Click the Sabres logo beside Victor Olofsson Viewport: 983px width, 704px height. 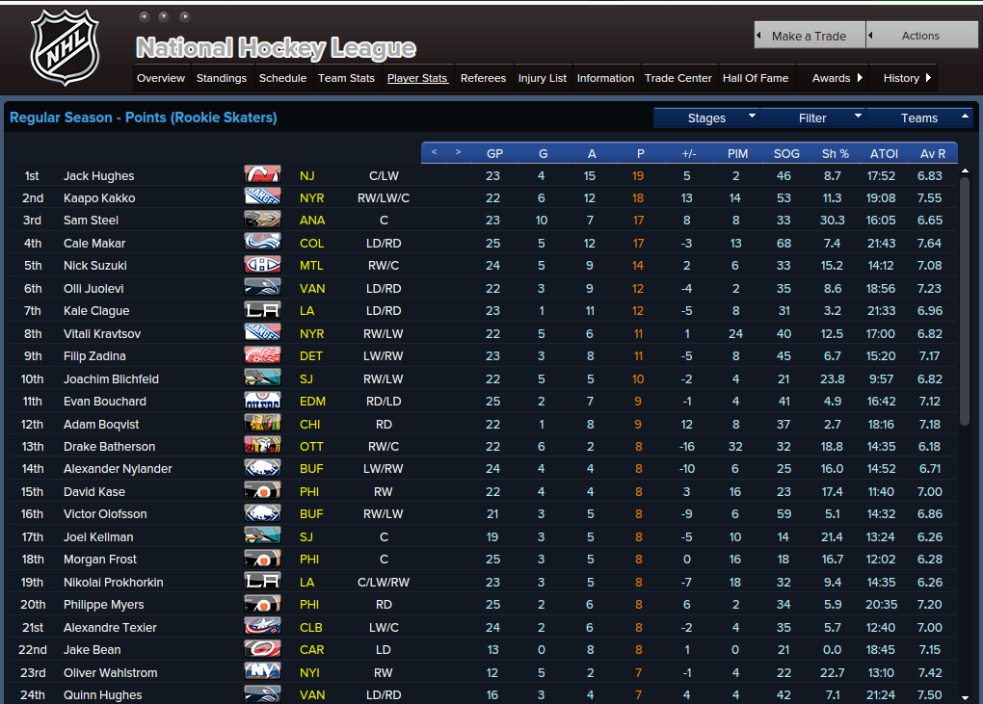pos(262,513)
